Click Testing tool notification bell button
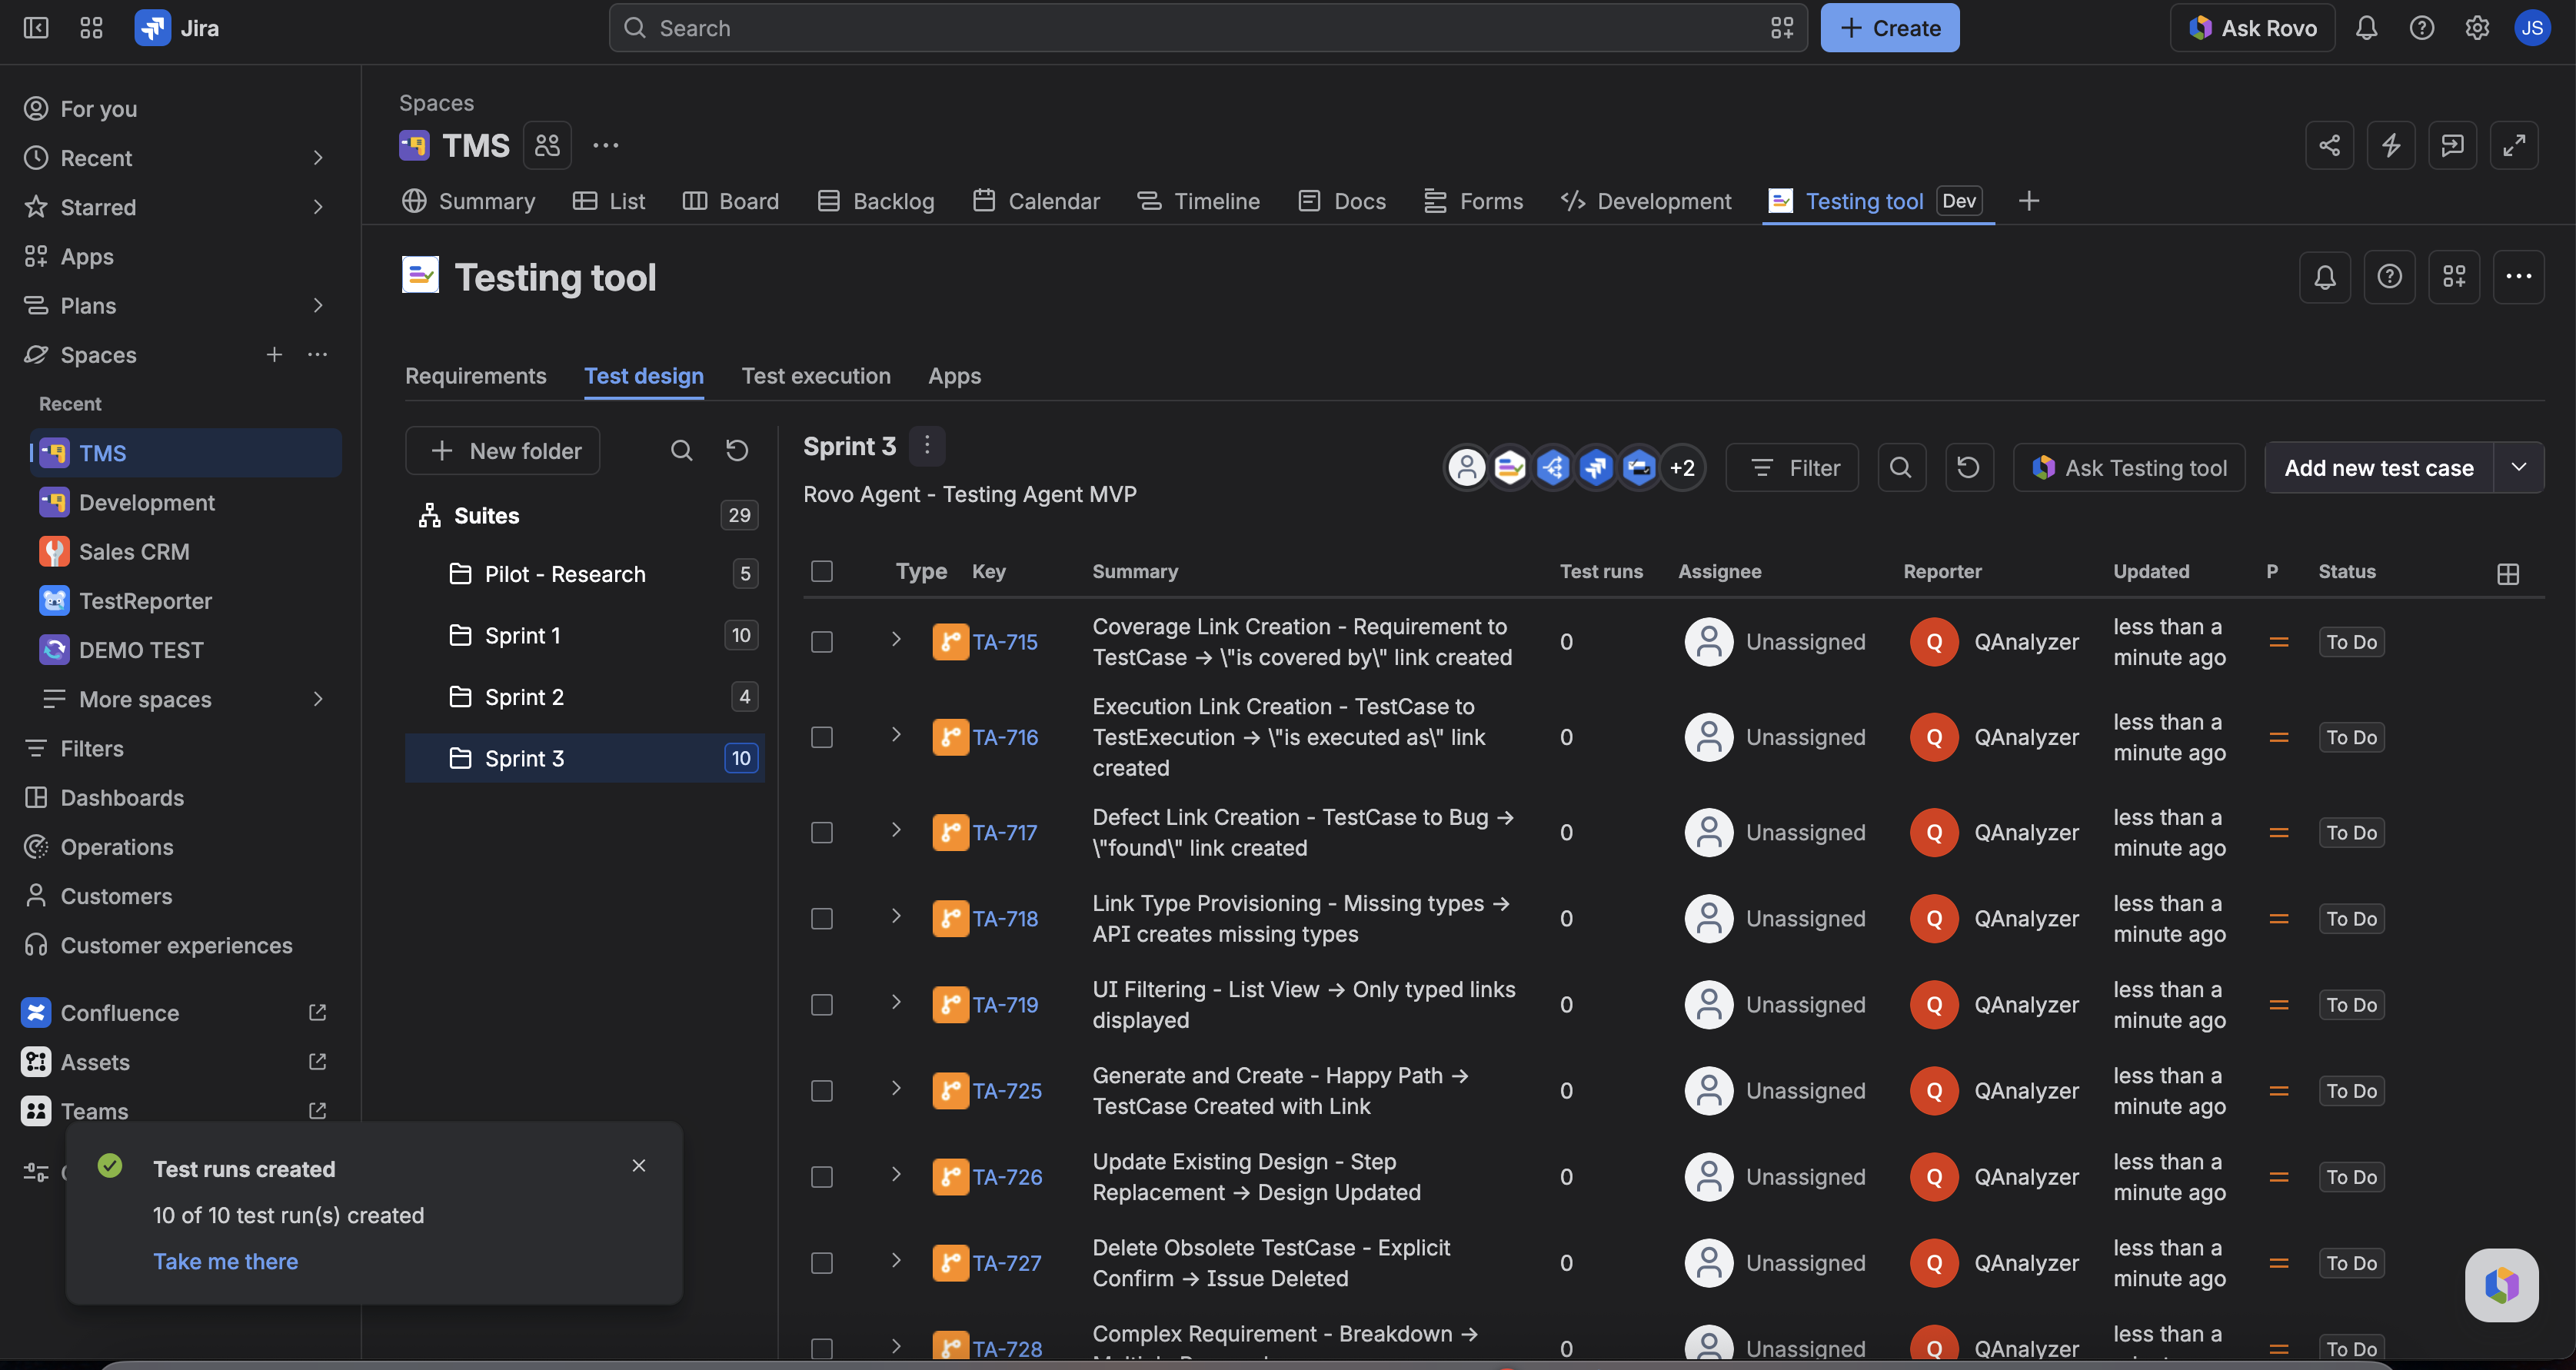Viewport: 2576px width, 1370px height. click(x=2325, y=277)
